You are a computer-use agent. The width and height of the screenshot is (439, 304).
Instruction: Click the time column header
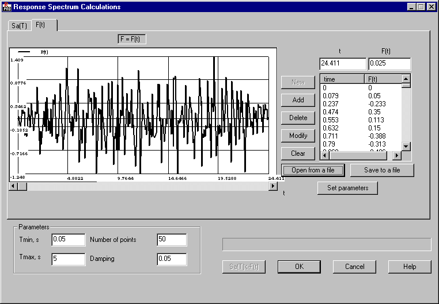(342, 79)
